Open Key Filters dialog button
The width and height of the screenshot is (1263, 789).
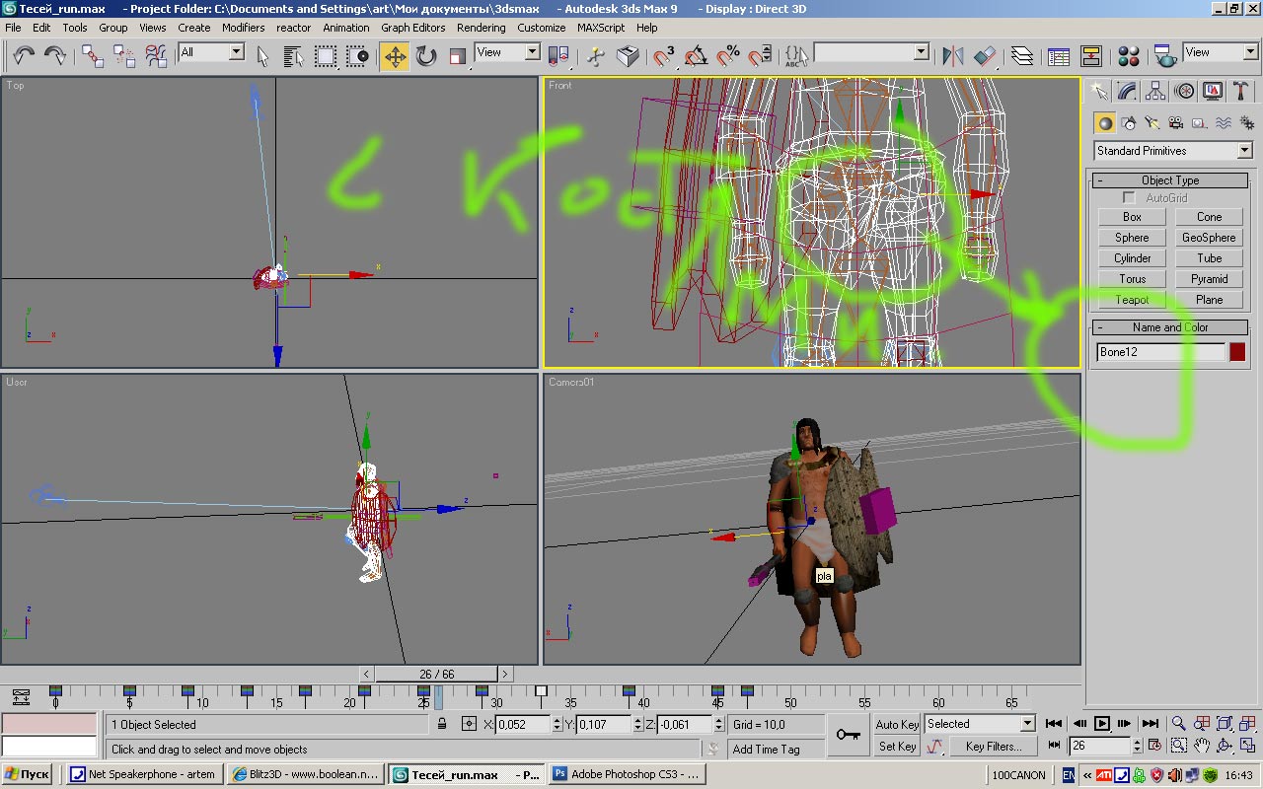click(993, 747)
